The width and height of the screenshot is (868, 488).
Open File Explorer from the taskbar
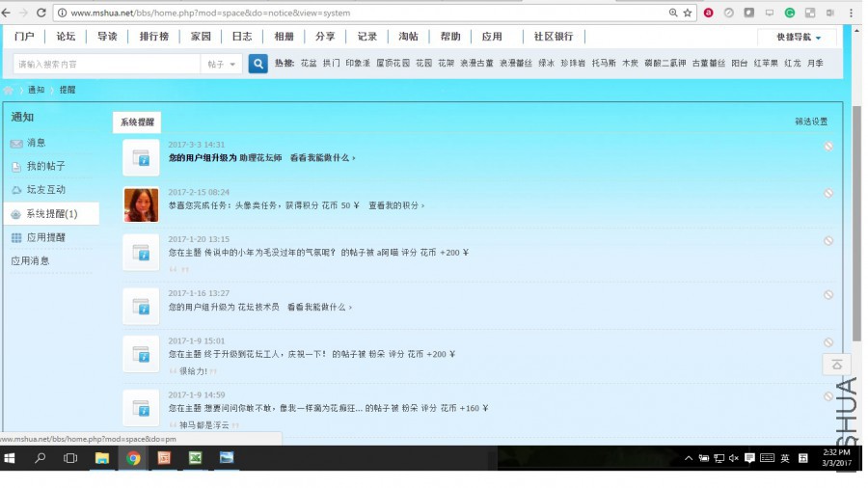(101, 458)
